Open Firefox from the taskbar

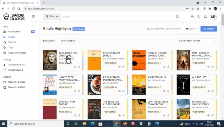125,124
